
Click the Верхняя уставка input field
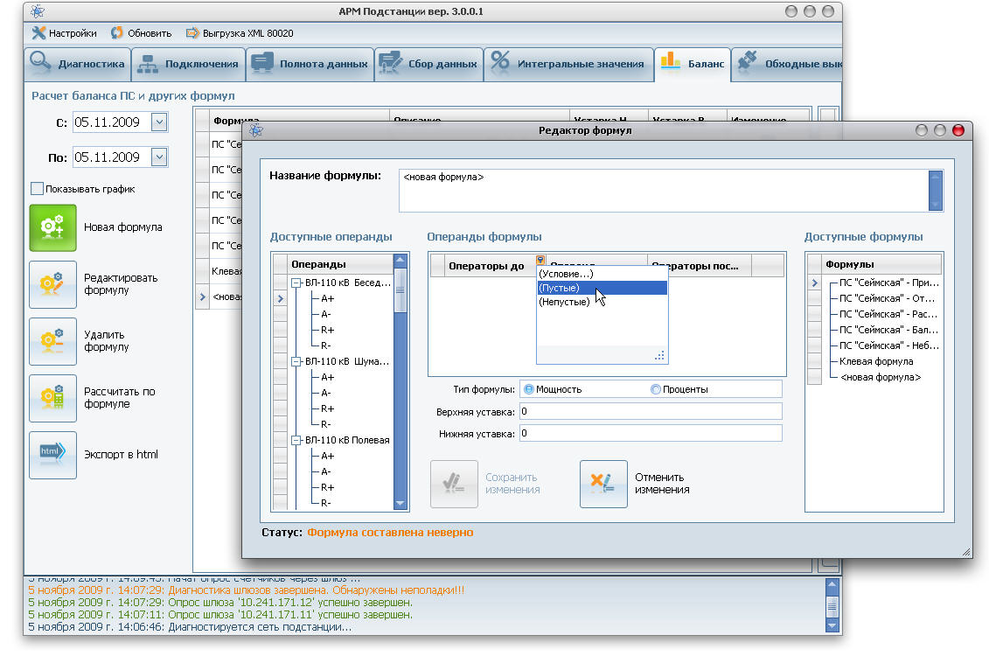651,411
